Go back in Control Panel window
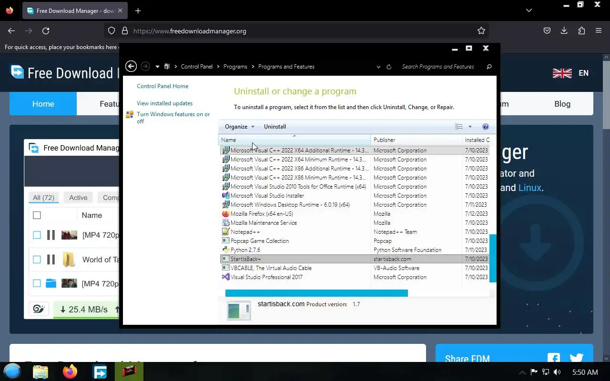610x381 pixels. tap(131, 67)
